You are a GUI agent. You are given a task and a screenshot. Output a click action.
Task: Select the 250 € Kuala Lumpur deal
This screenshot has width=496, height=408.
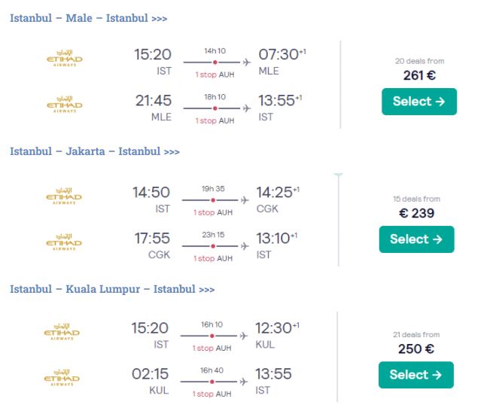click(x=416, y=375)
